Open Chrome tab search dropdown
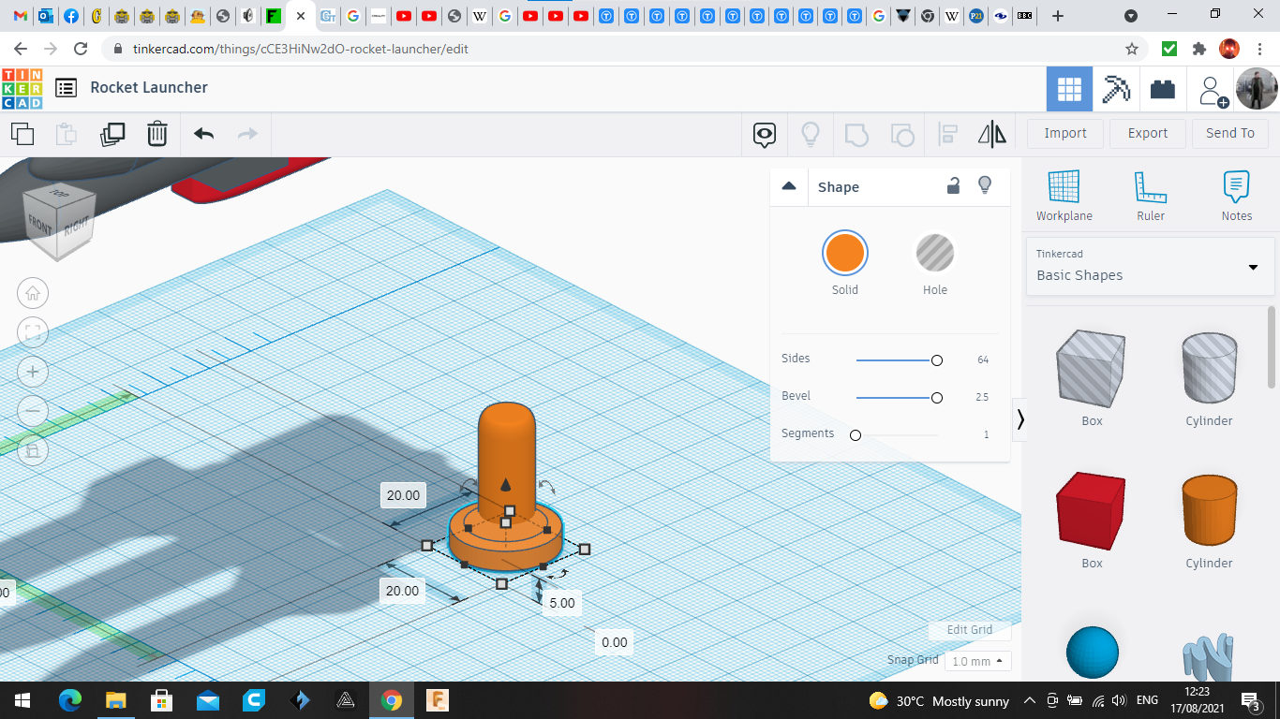The height and width of the screenshot is (719, 1280). (1131, 16)
